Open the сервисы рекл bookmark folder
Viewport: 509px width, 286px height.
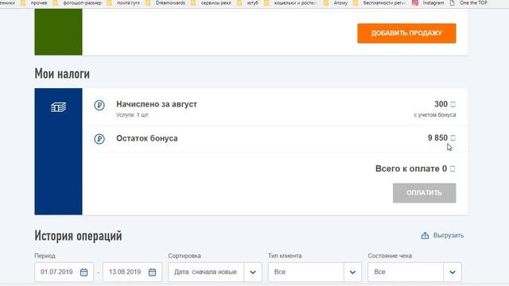pos(212,3)
